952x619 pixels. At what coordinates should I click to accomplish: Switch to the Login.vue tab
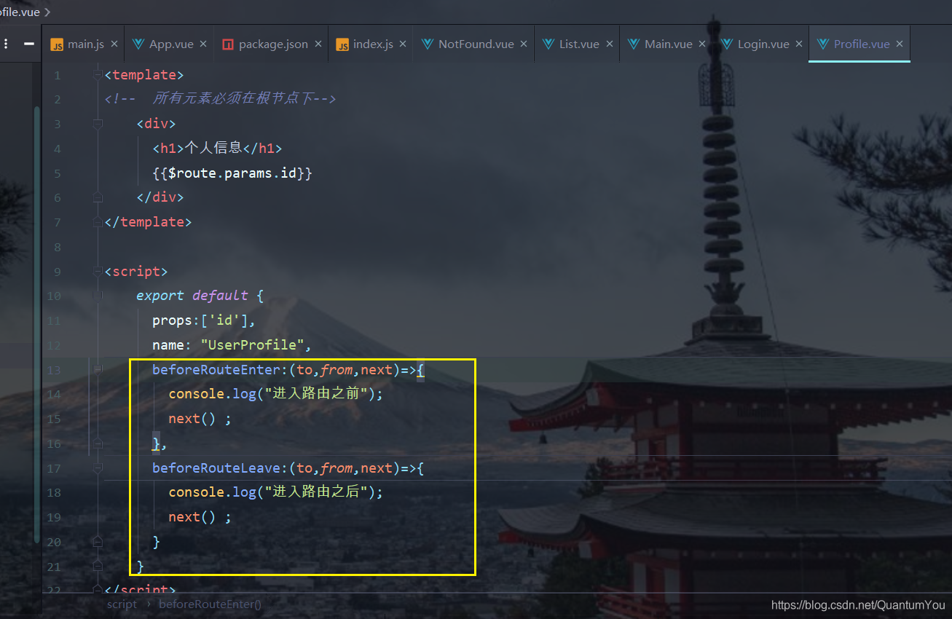[761, 44]
